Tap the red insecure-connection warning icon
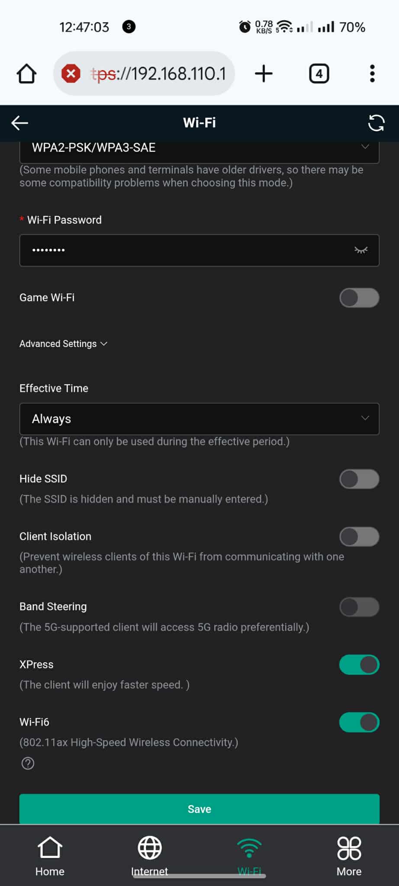This screenshot has width=399, height=886. pos(71,74)
